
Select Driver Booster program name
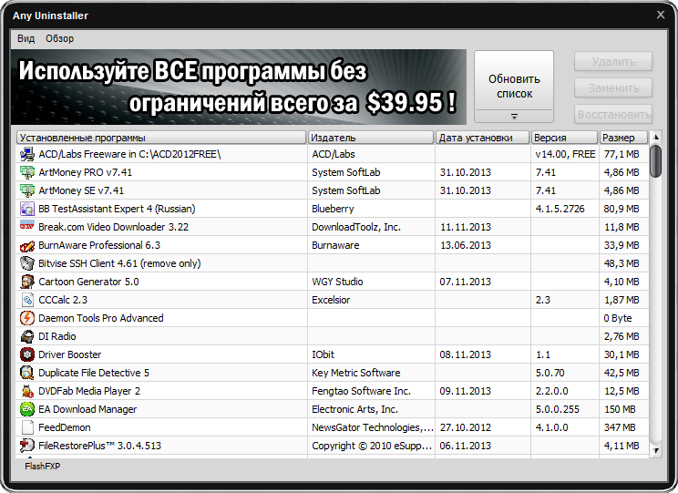point(69,354)
